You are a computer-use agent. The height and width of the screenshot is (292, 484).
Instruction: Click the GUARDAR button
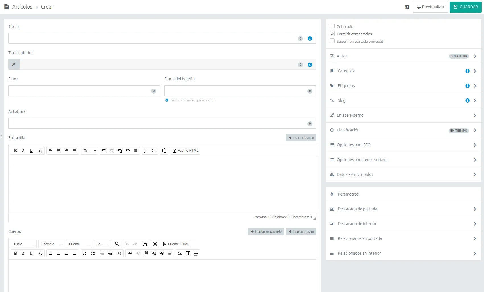tap(466, 7)
